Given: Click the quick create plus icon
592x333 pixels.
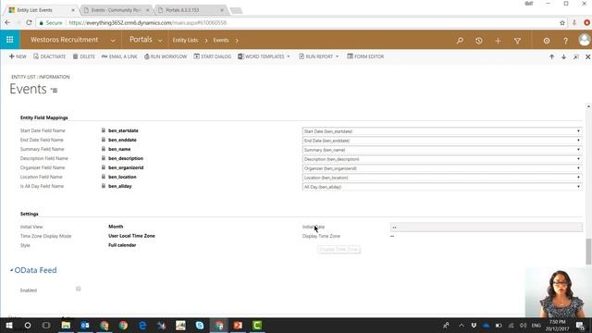Looking at the screenshot, I should (498, 41).
